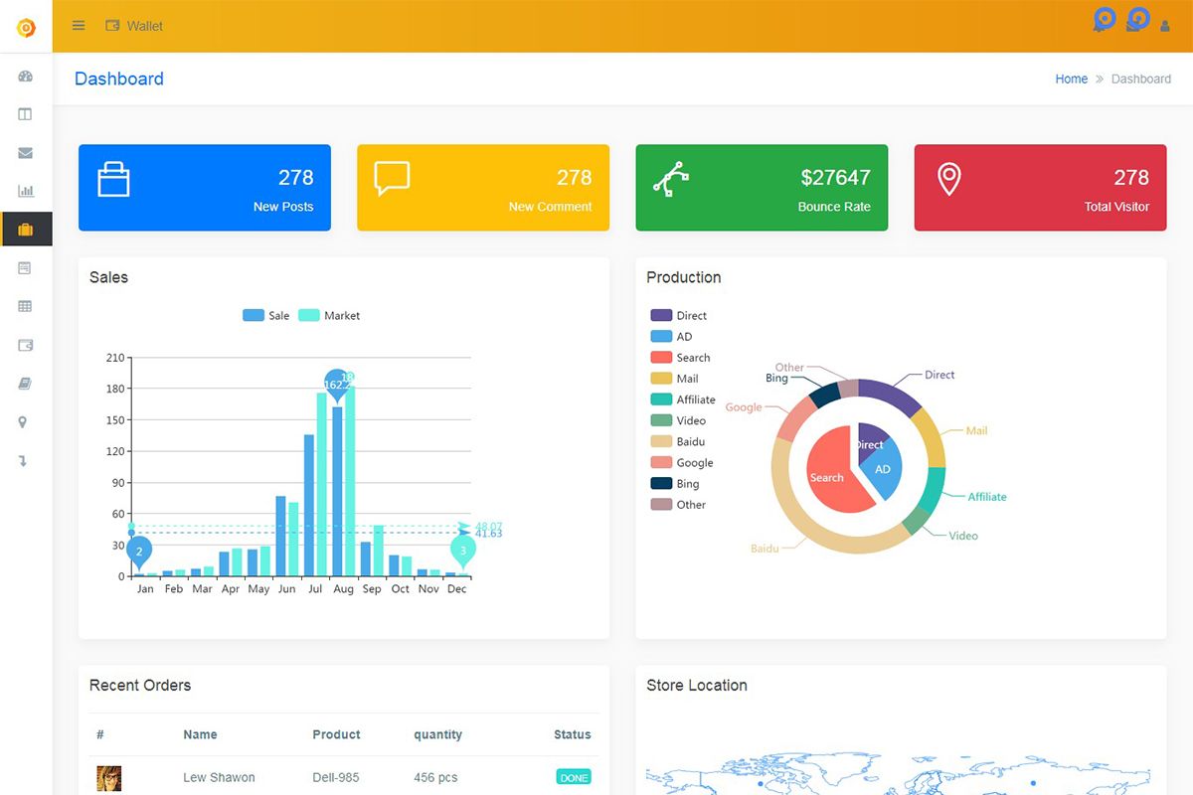Viewport: 1193px width, 795px height.
Task: Click the location pin icon on Total Visitor card
Action: pyautogui.click(x=949, y=179)
